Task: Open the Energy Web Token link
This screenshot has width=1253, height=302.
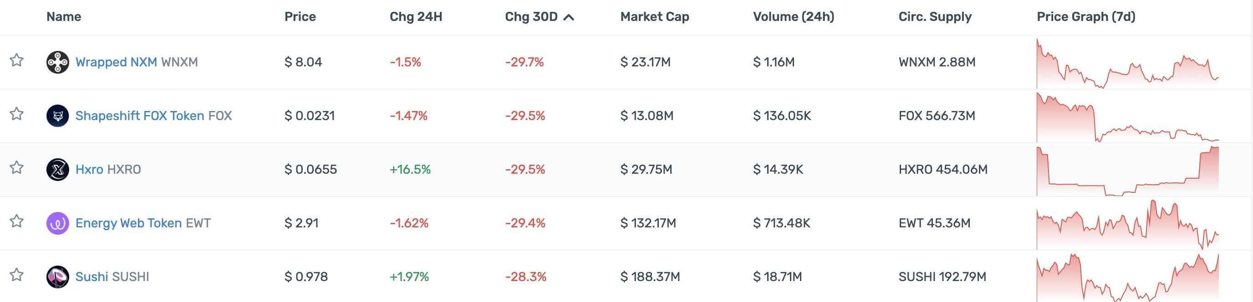Action: point(128,223)
